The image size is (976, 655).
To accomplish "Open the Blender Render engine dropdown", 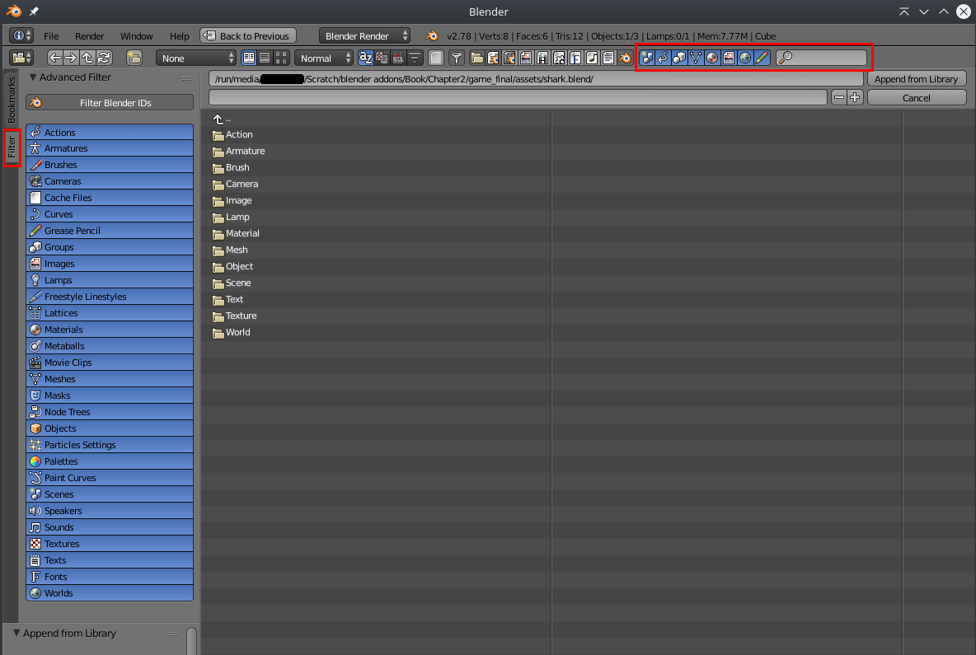I will pyautogui.click(x=364, y=35).
